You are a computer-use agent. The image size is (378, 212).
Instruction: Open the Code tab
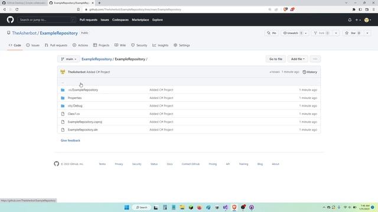click(15, 45)
